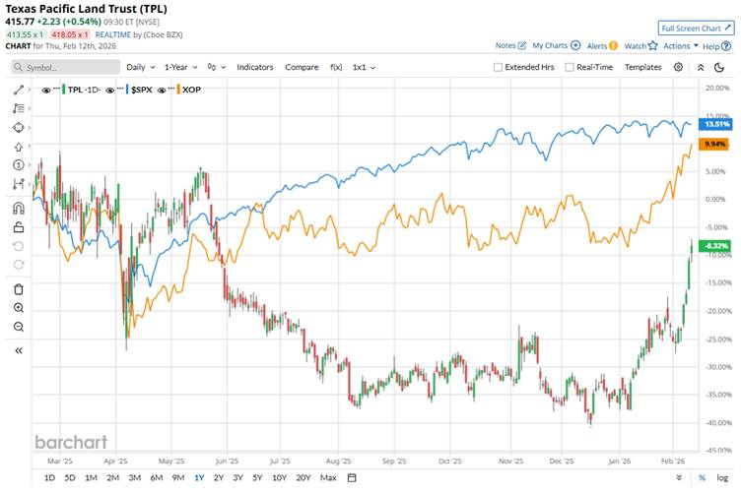The width and height of the screenshot is (741, 494).
Task: Open the Indicators menu
Action: point(254,67)
